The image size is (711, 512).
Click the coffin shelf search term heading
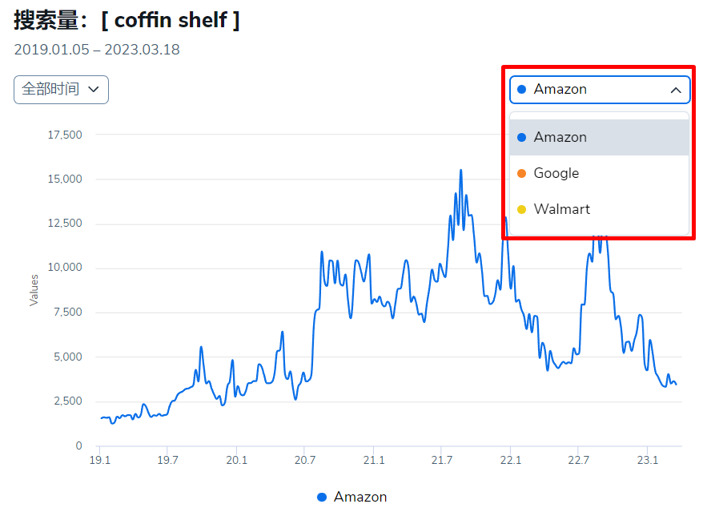point(171,20)
